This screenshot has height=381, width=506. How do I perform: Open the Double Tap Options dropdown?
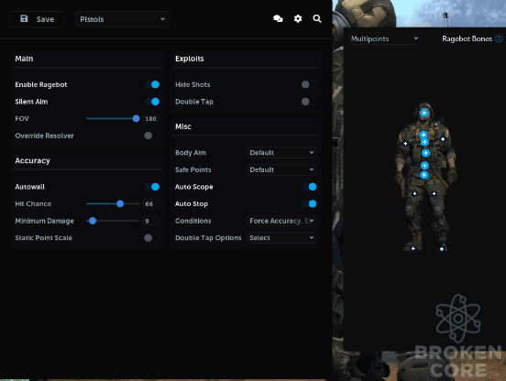(x=281, y=238)
